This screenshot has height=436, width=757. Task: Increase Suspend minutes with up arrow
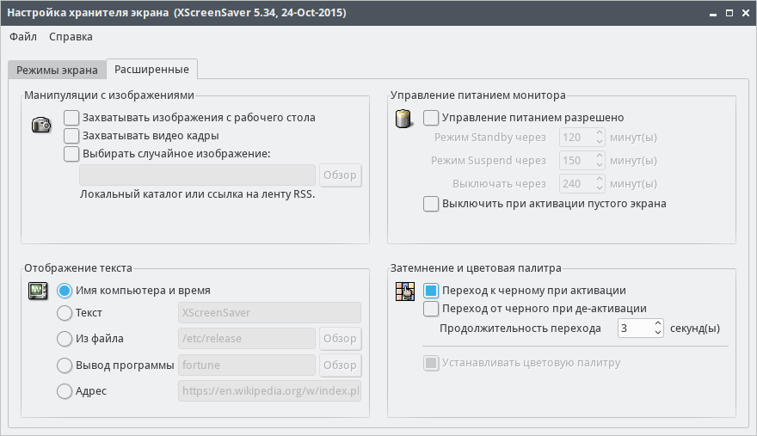[599, 156]
